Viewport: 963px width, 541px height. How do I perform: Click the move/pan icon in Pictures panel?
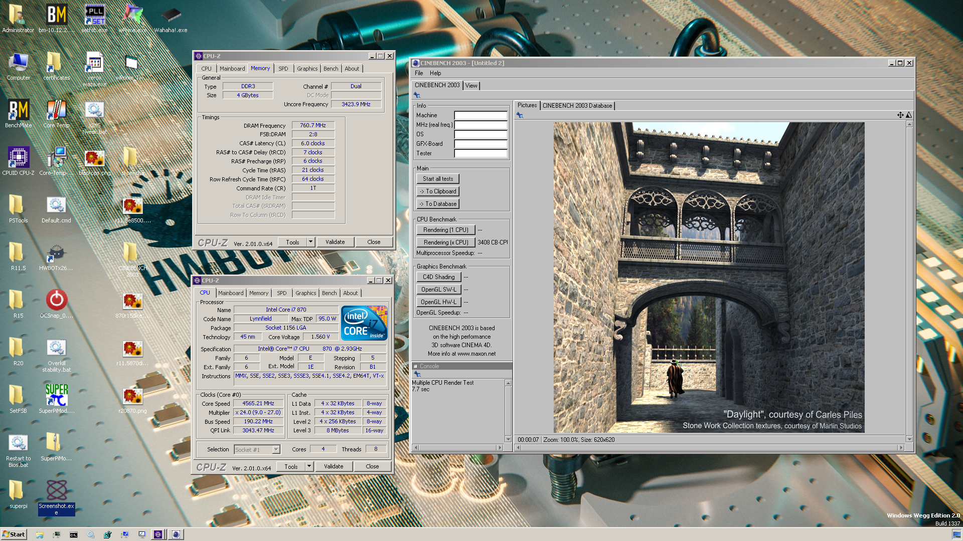click(x=900, y=115)
